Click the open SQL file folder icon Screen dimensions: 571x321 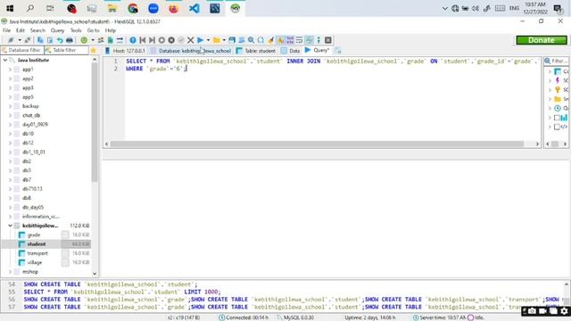(217, 40)
